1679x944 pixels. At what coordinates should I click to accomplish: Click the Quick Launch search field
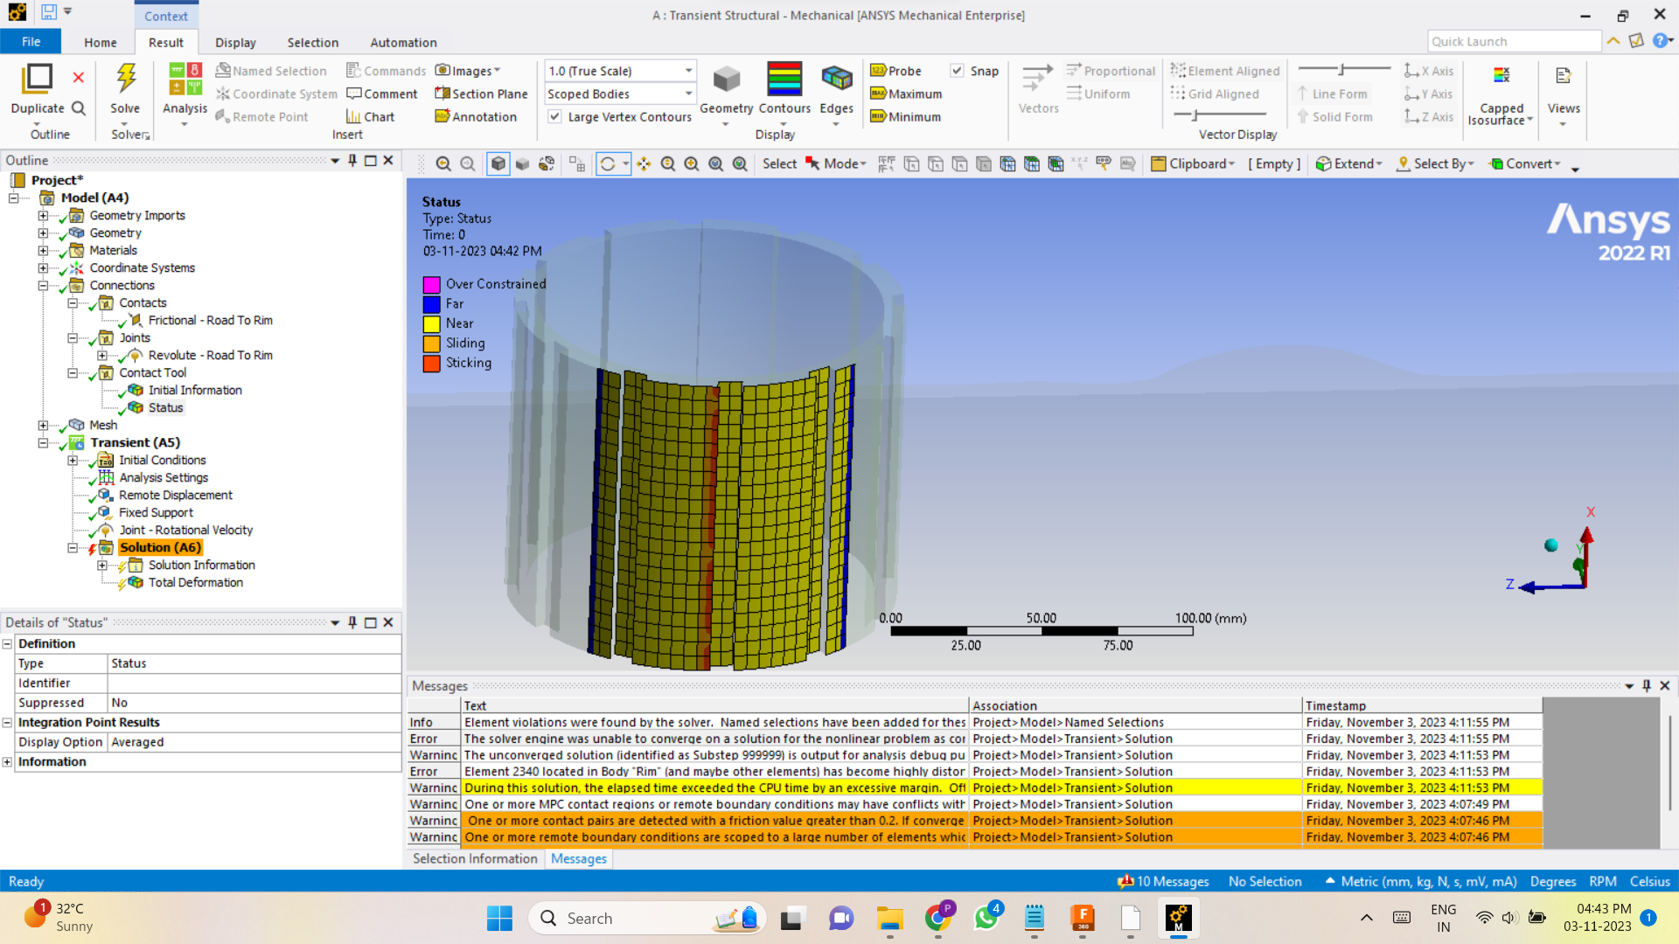1514,41
